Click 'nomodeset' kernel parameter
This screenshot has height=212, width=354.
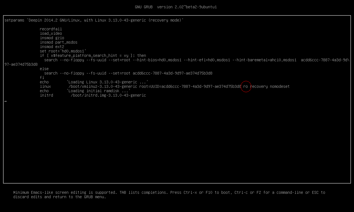(280, 86)
